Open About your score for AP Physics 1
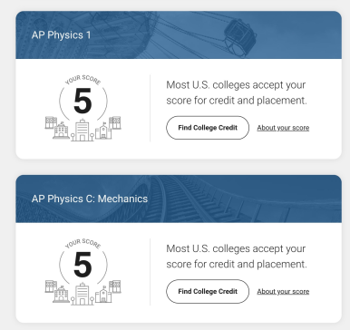This screenshot has height=330, width=350. click(283, 128)
